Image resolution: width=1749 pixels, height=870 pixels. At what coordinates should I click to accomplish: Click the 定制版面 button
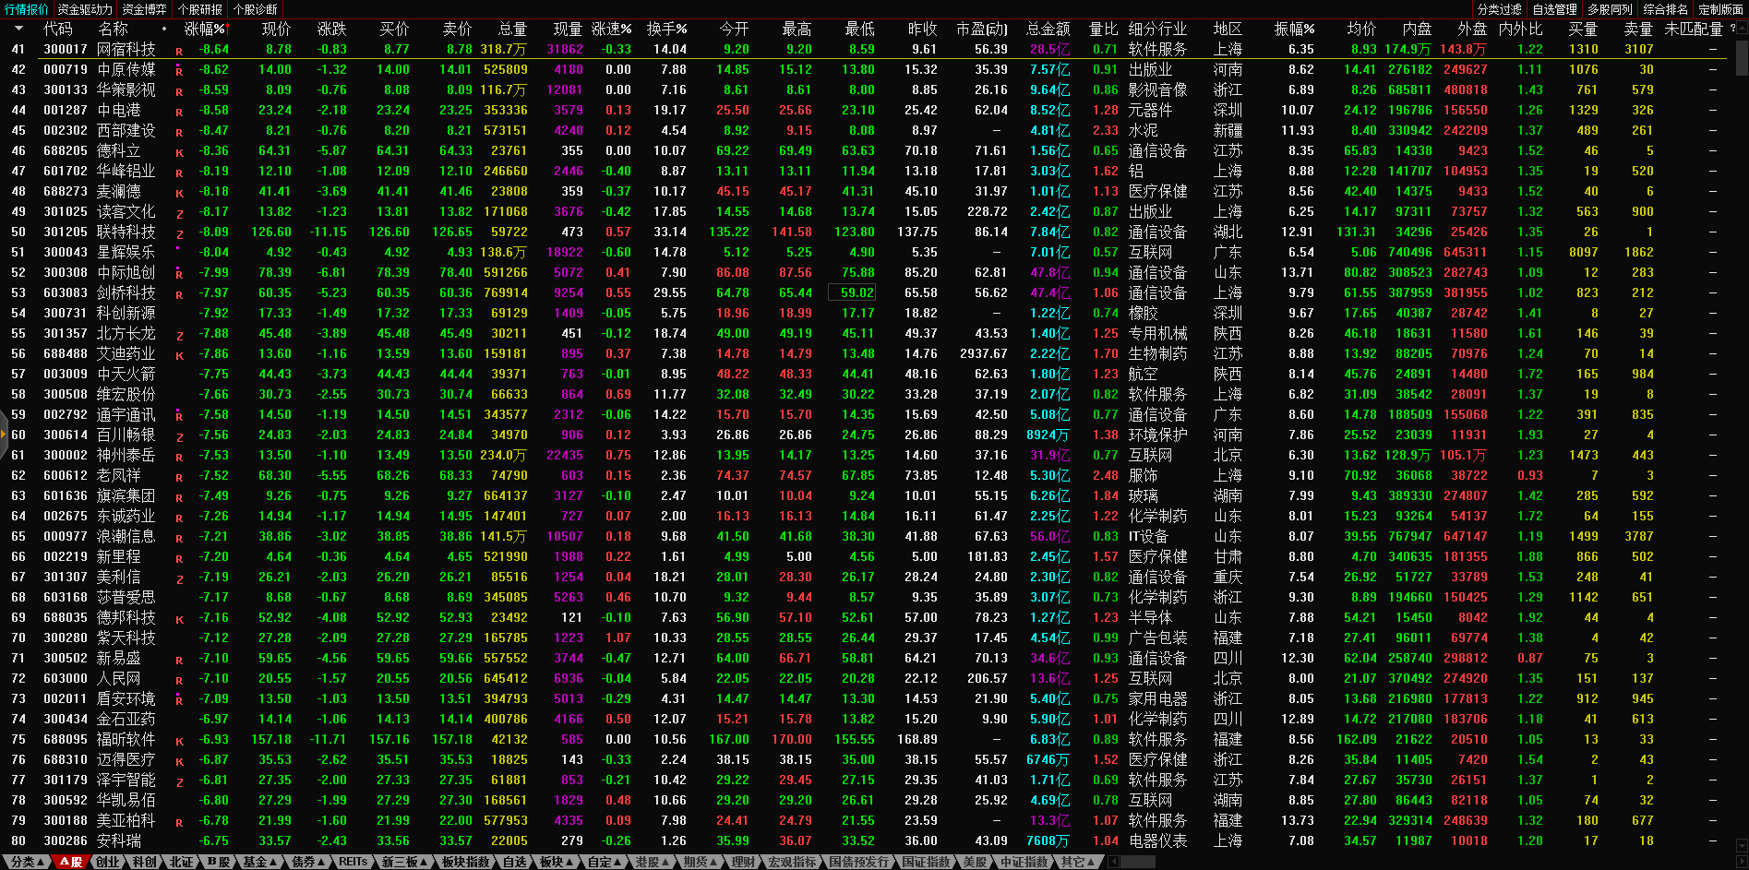click(x=1720, y=9)
